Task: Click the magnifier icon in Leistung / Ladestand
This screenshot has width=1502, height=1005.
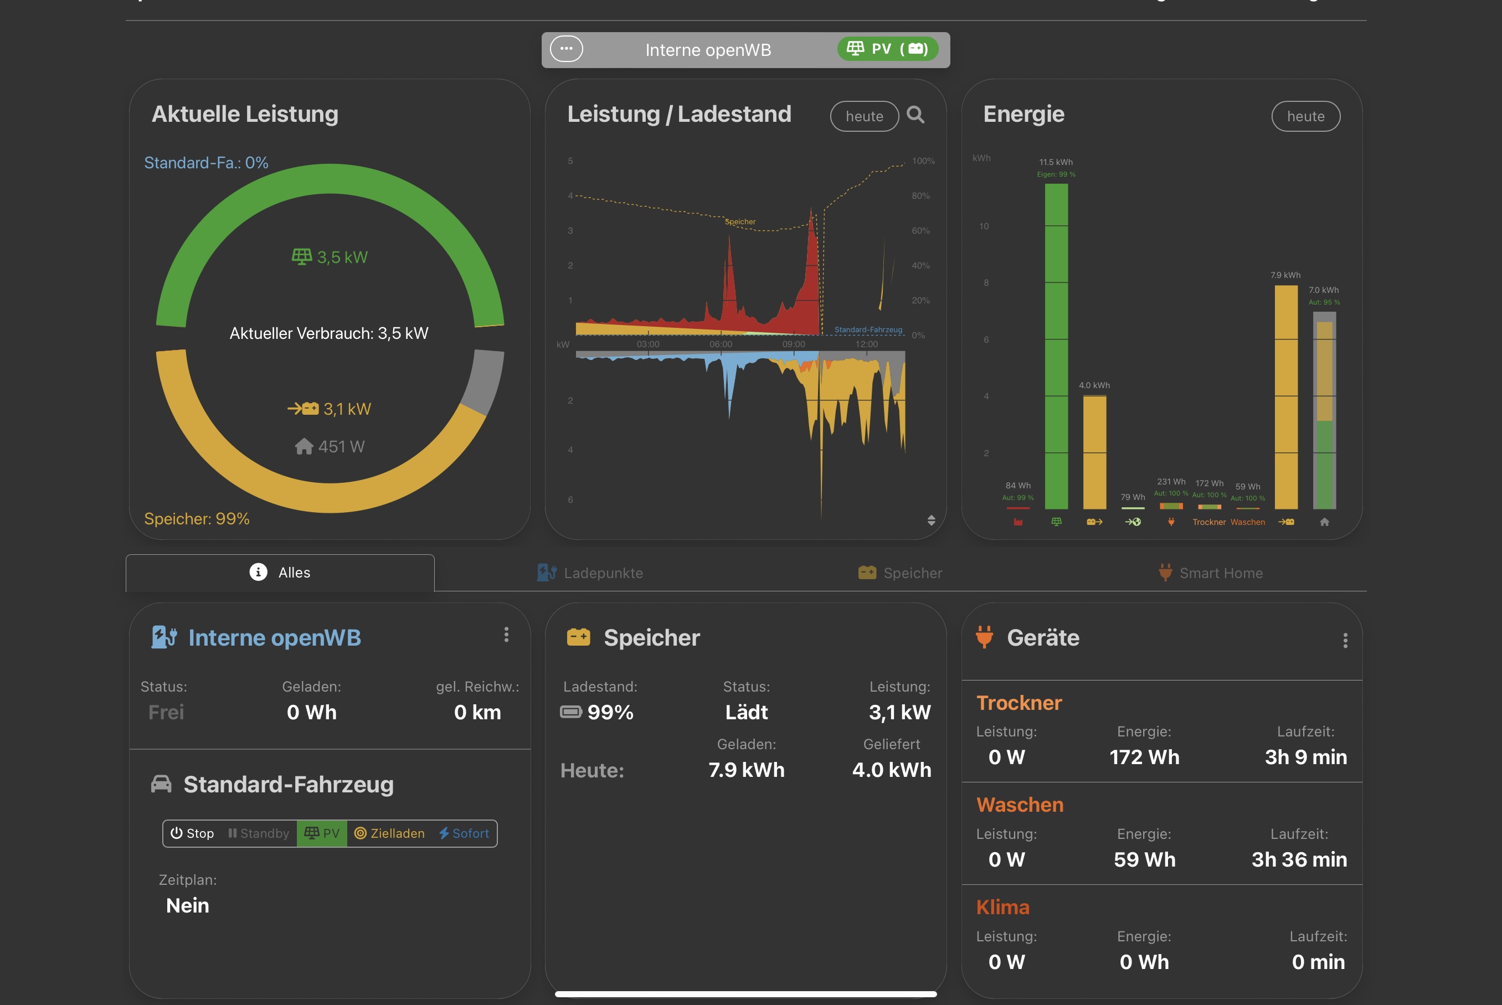Action: (915, 115)
